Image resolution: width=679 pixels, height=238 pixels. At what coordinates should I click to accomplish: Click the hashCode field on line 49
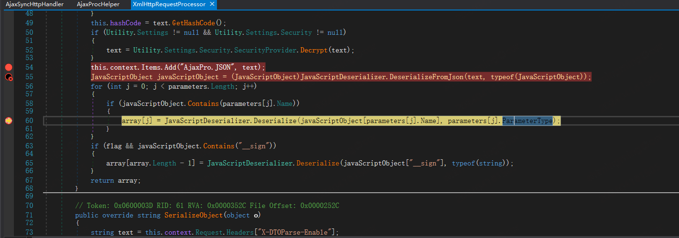click(x=125, y=23)
